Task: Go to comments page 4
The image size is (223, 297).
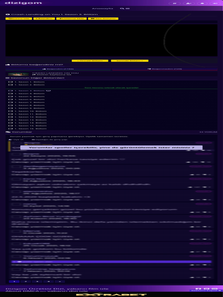Action: (x=48, y=282)
